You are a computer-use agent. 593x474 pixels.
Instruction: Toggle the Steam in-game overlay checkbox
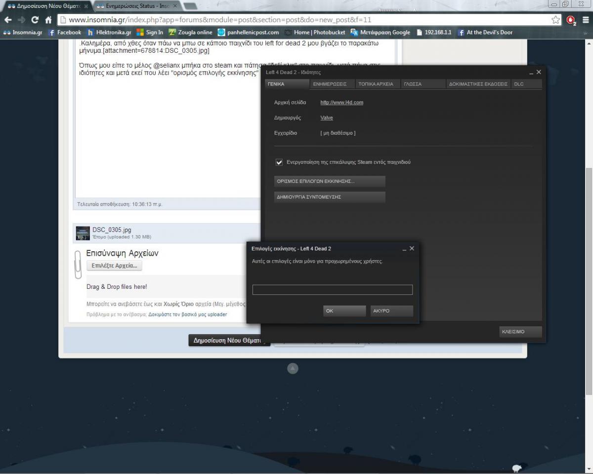[279, 162]
